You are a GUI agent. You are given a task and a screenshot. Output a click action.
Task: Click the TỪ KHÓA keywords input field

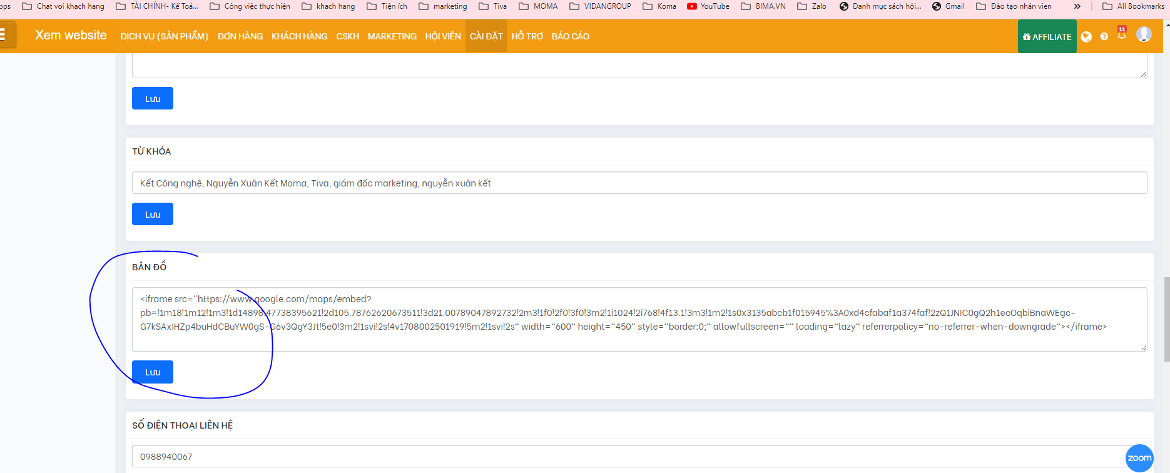point(638,183)
